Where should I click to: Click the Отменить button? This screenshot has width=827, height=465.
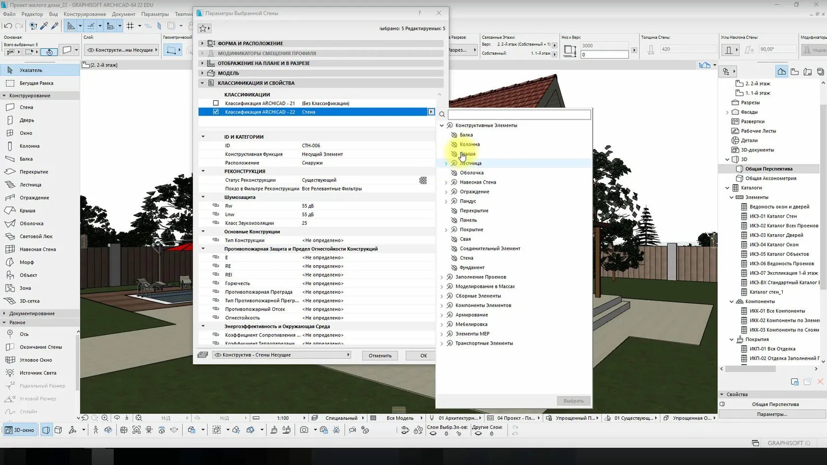click(380, 355)
